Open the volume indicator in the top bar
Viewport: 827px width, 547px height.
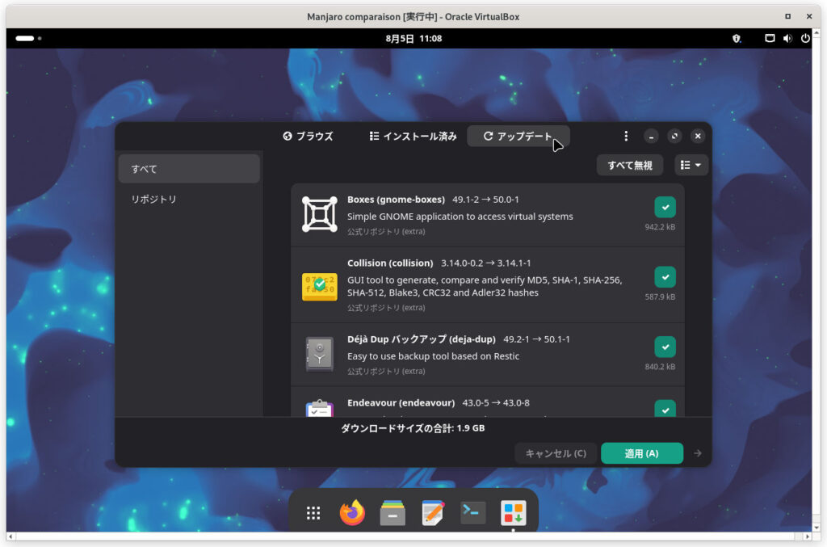(787, 39)
